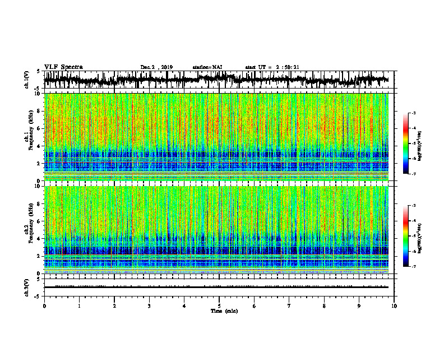Click the "-3" tick on ch.2 colorbar
Image resolution: width=444 pixels, height=343 pixels.
coord(414,206)
